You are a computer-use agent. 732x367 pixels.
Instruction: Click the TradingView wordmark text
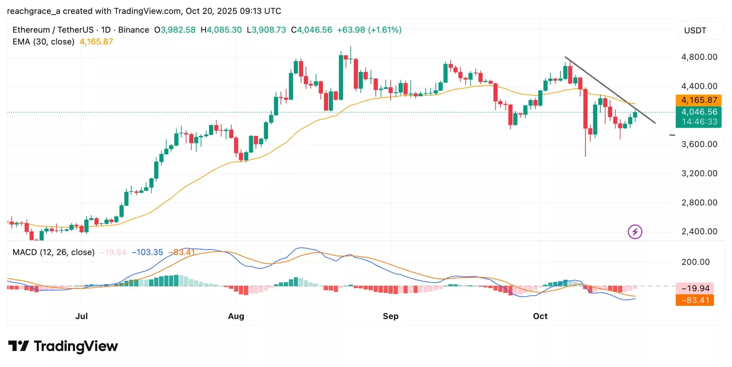coord(76,346)
